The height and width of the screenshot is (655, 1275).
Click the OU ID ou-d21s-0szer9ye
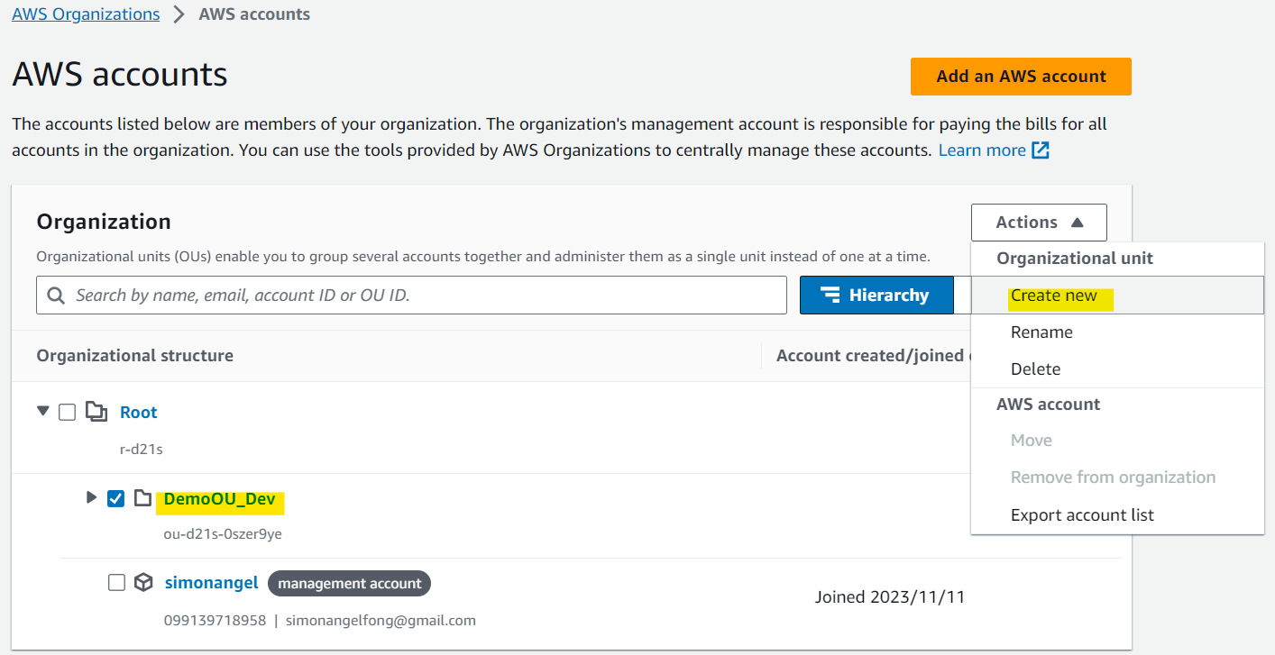223,534
